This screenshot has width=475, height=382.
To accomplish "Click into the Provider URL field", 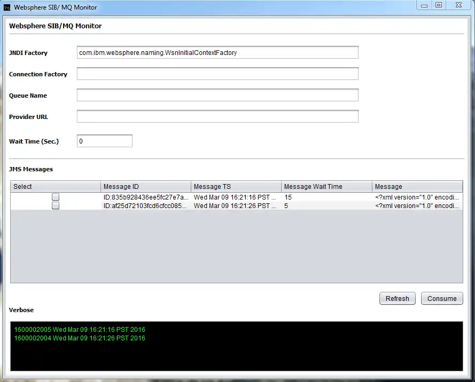I will 217,116.
